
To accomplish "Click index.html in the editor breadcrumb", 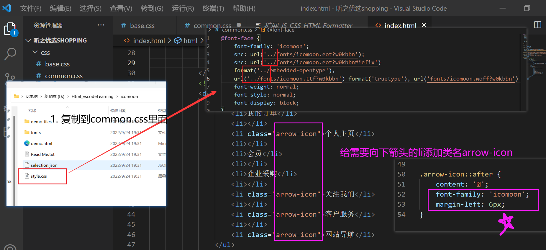I will (x=149, y=41).
